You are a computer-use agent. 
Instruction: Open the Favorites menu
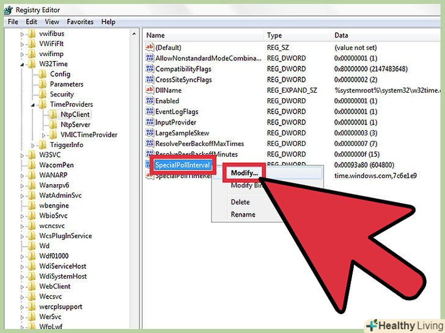coord(80,22)
